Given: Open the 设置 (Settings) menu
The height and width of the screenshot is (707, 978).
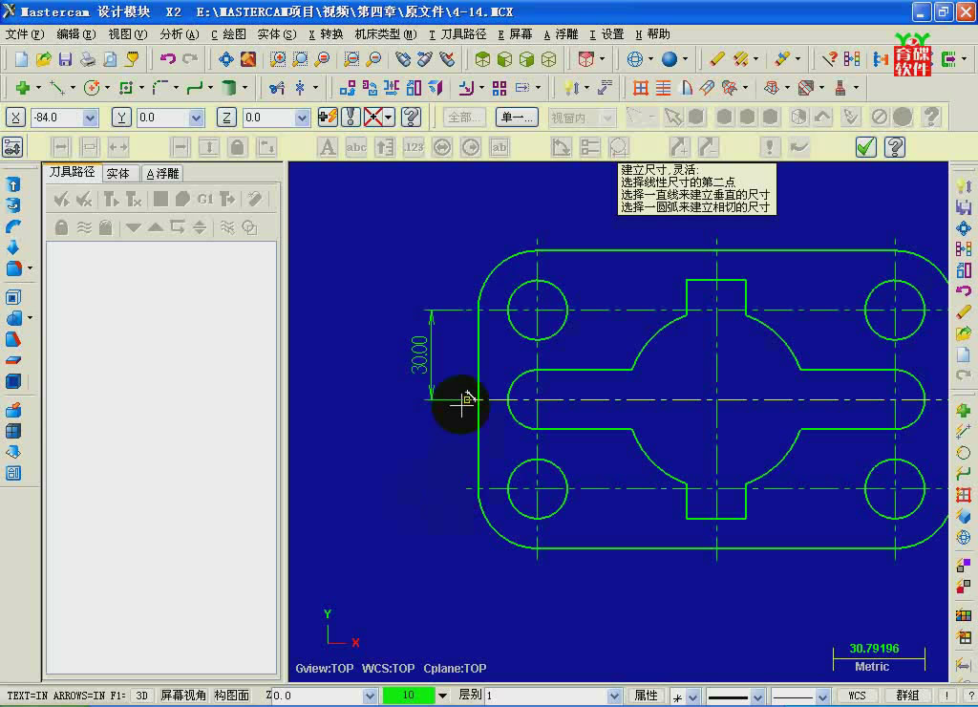Looking at the screenshot, I should click(x=606, y=34).
